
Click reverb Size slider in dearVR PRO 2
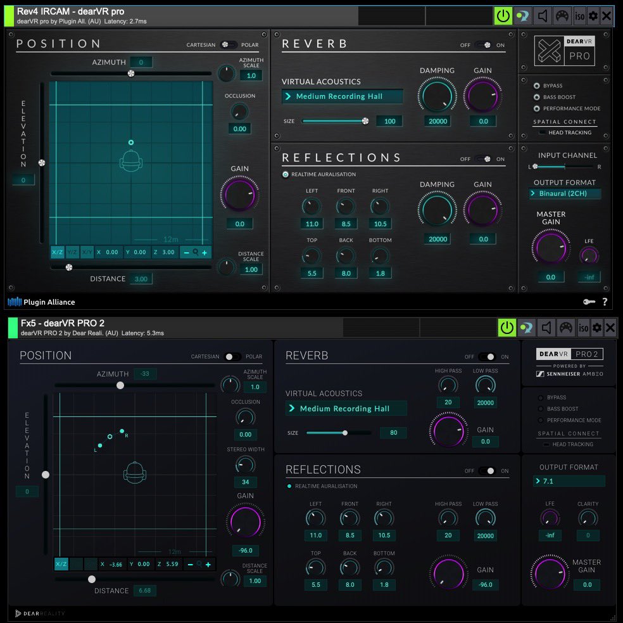tap(339, 433)
